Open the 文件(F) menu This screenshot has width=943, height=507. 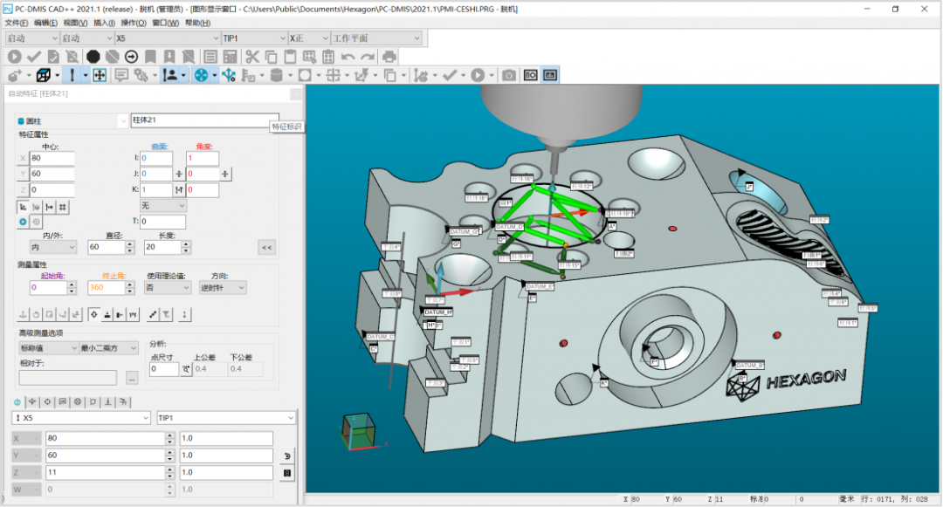[17, 23]
